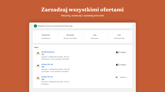165x92 pixels.
Task: Click the 'Aktywuj, wylaczaj i ustawiaj priorytet' subtitle
Action: [82, 16]
